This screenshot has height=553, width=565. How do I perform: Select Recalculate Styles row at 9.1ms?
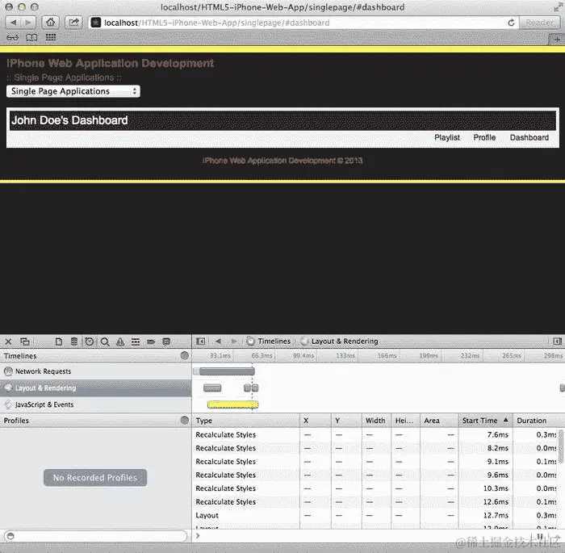pyautogui.click(x=376, y=462)
